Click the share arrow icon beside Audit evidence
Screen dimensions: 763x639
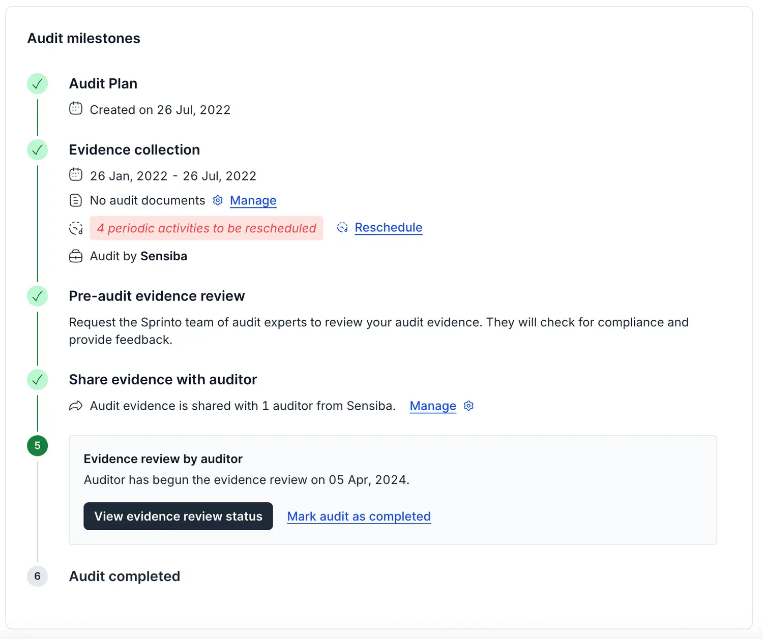[x=76, y=406]
